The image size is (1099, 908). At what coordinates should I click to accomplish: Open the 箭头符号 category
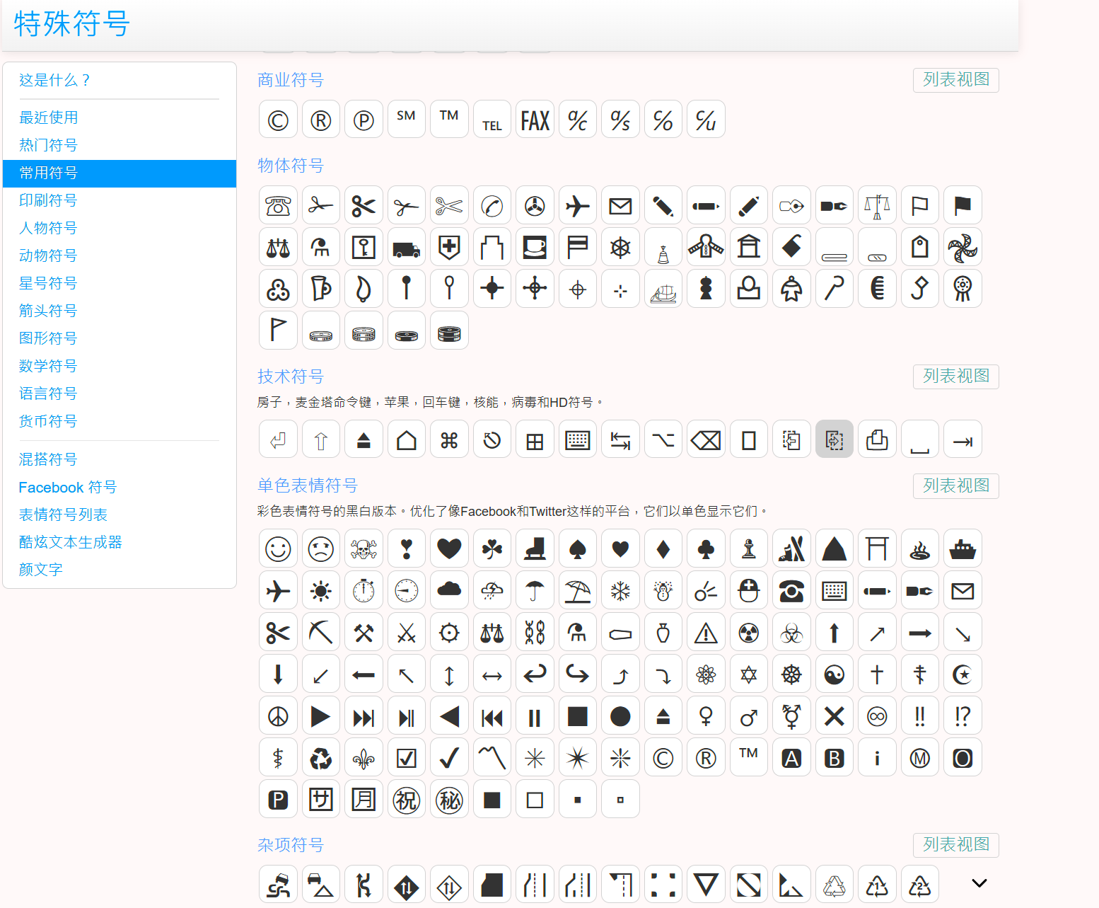[x=48, y=311]
